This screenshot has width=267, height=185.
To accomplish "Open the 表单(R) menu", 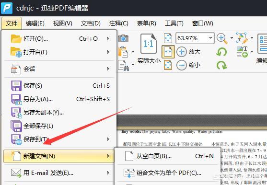I will click(x=146, y=23).
